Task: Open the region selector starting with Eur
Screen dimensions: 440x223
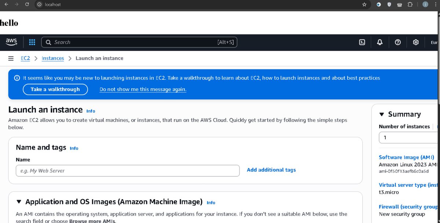Action: [x=434, y=42]
